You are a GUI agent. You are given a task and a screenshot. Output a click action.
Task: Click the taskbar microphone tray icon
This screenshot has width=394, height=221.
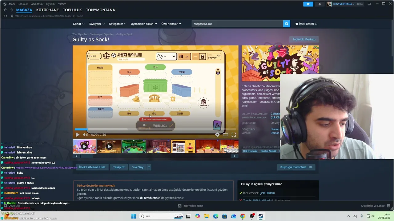[x=362, y=216]
